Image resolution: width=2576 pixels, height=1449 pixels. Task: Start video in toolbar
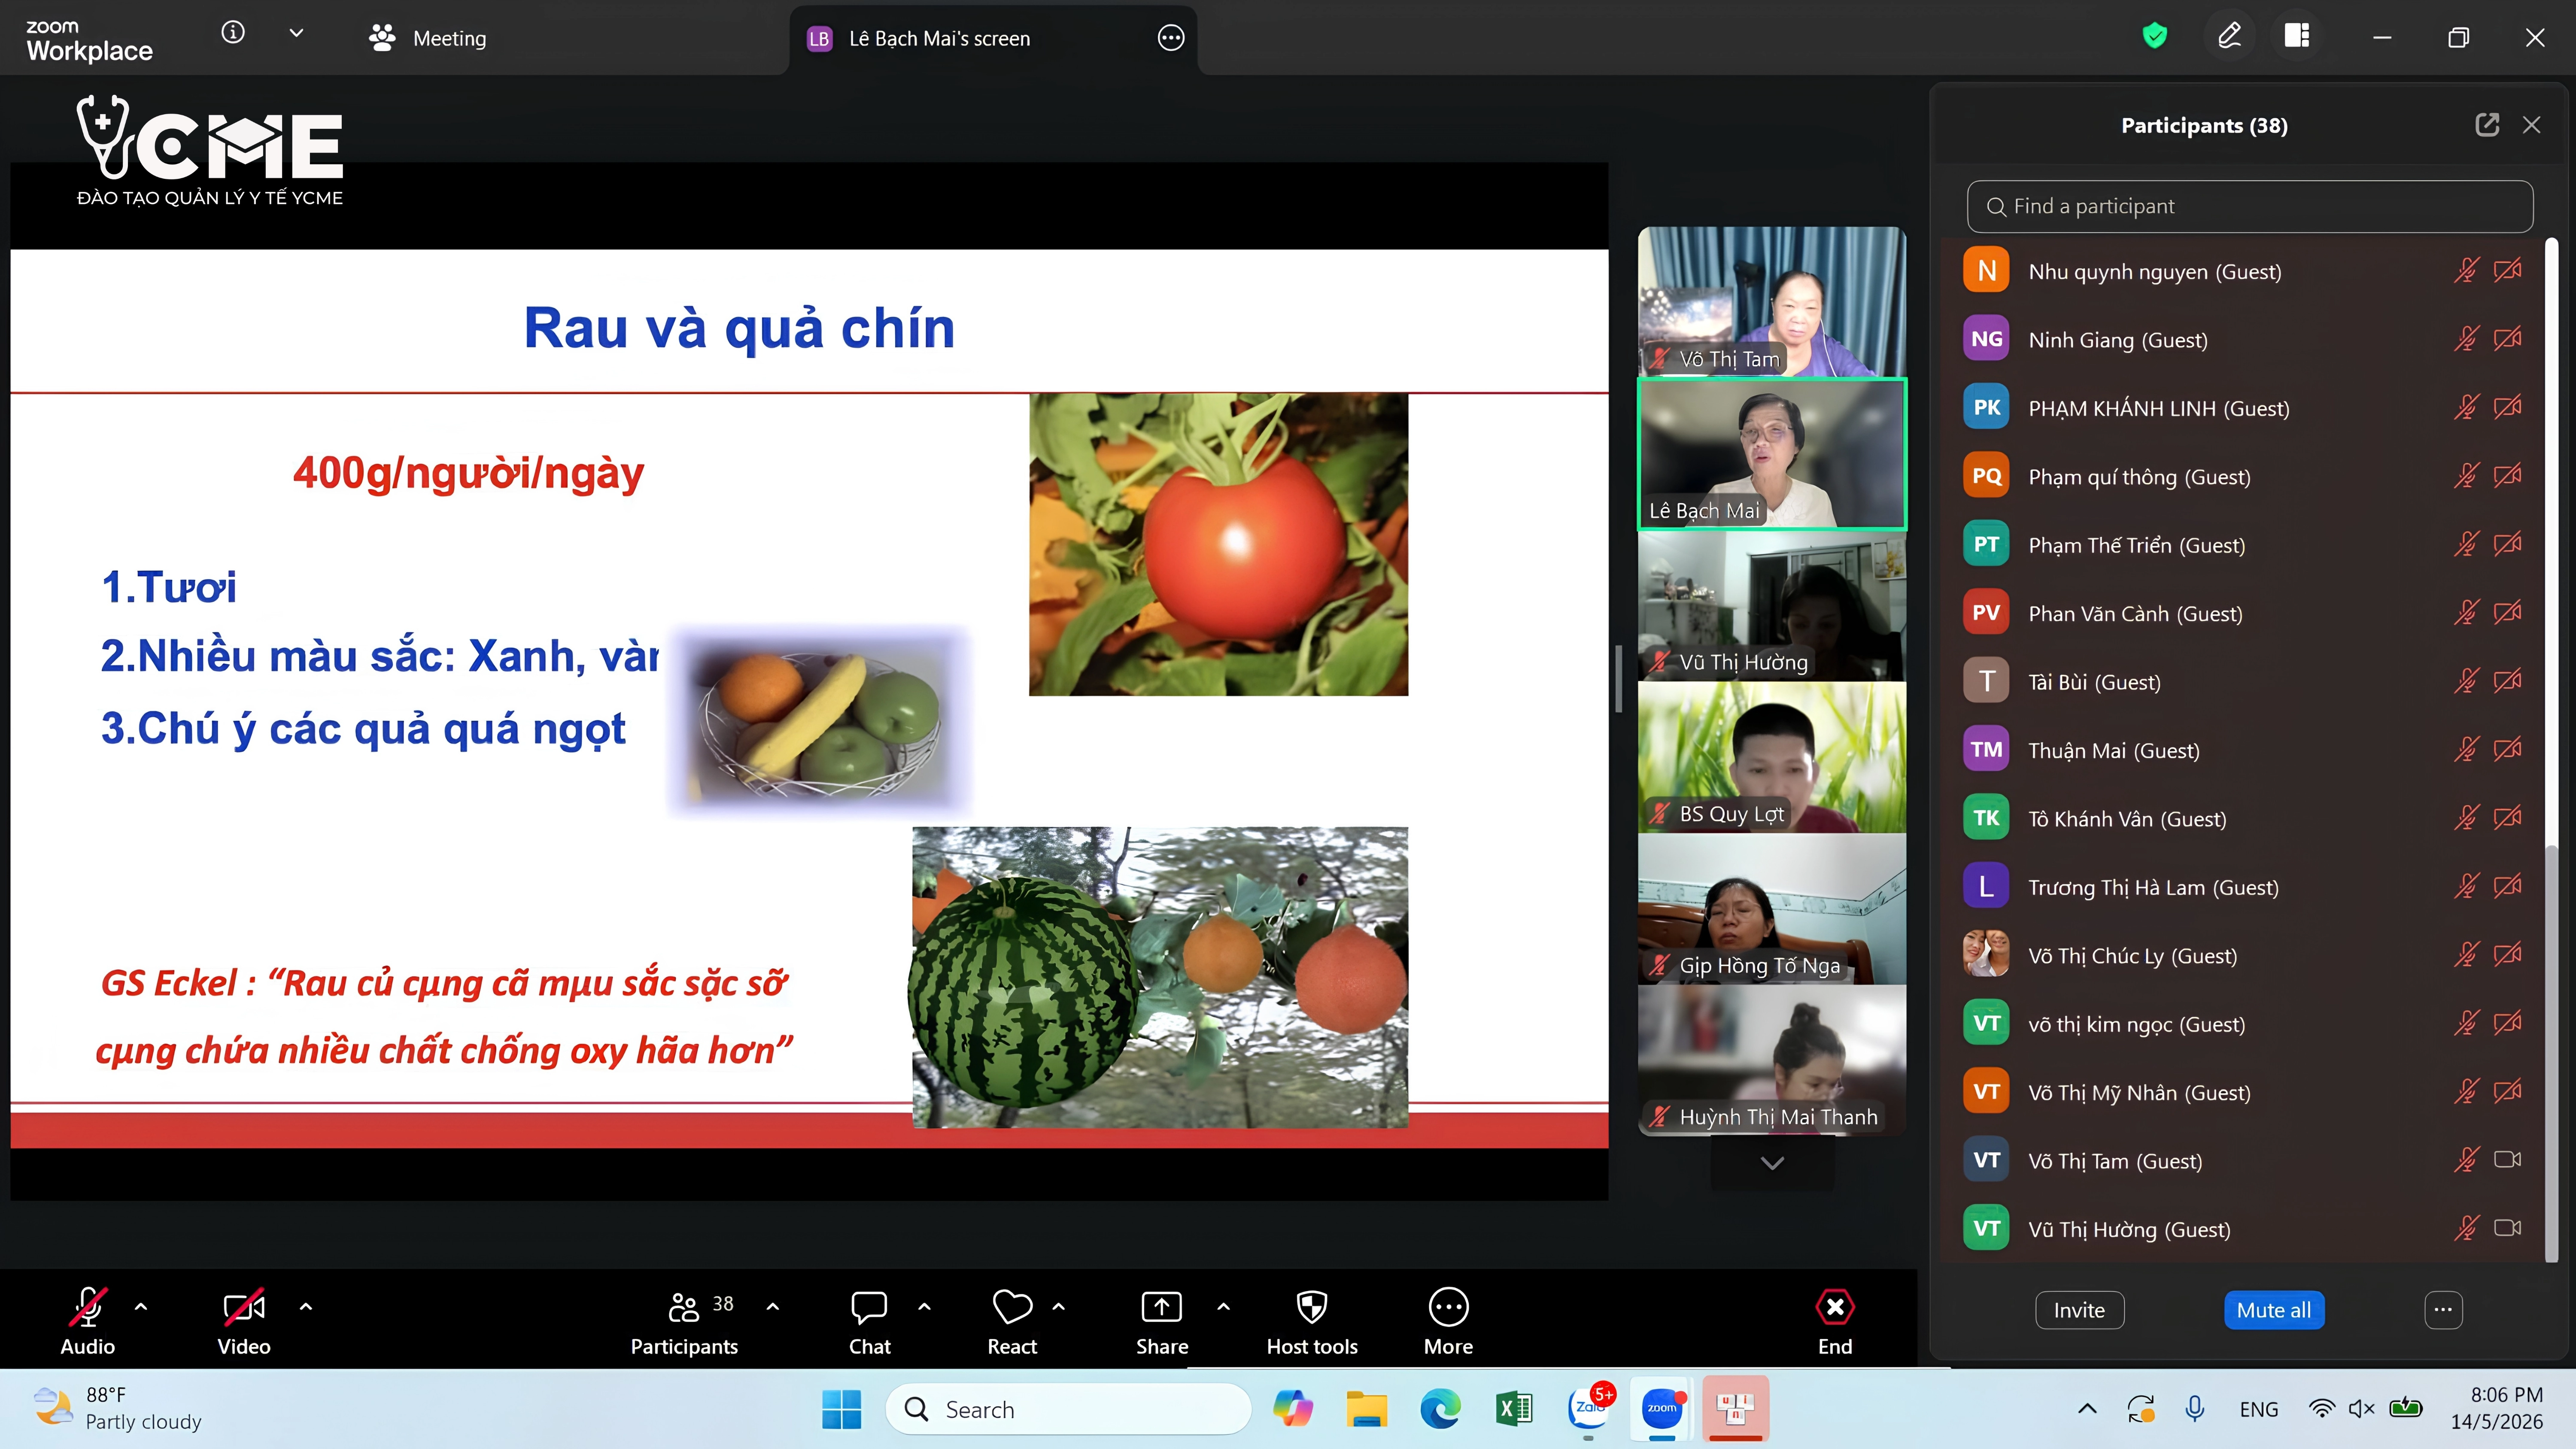coord(244,1320)
